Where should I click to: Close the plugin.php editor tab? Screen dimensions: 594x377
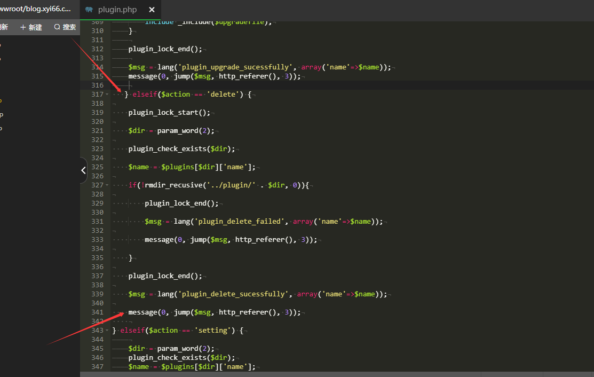152,10
